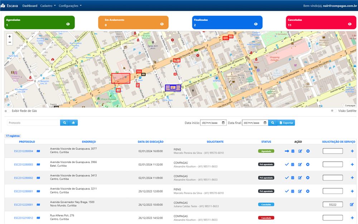Show Agendadas items via eye icon

pos(68,24)
